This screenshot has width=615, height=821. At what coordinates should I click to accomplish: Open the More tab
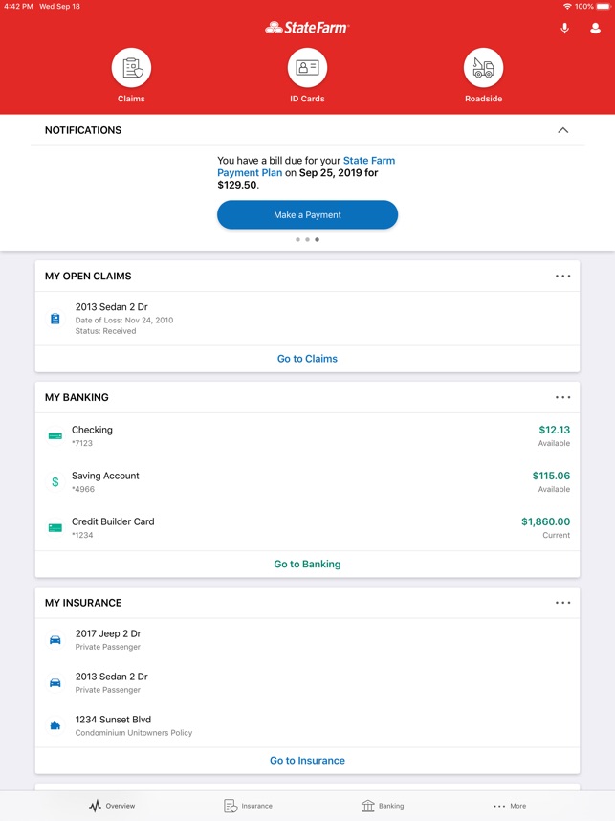[510, 806]
